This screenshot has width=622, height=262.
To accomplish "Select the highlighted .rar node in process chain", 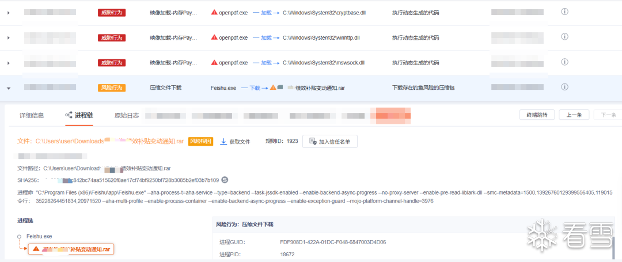I will [x=71, y=249].
